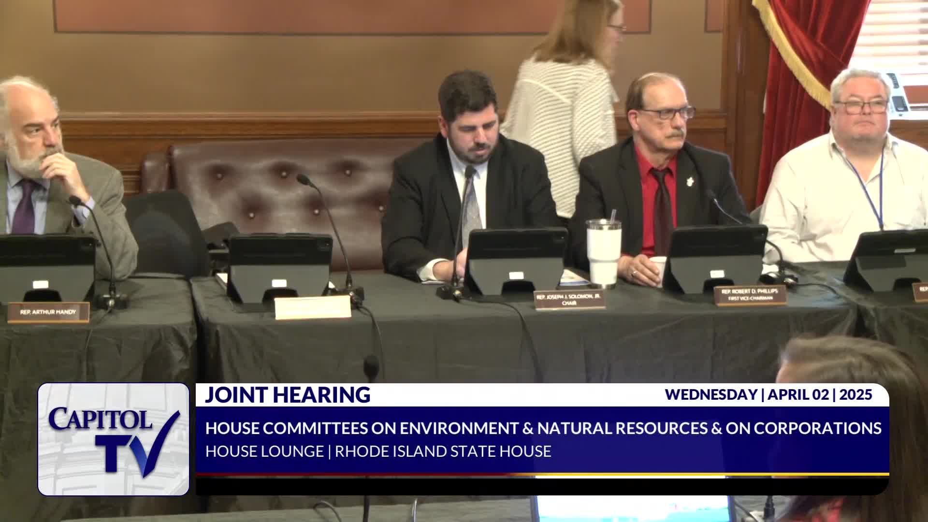Click the Rep. Arthur Handy nameplate
The width and height of the screenshot is (928, 522).
[48, 312]
